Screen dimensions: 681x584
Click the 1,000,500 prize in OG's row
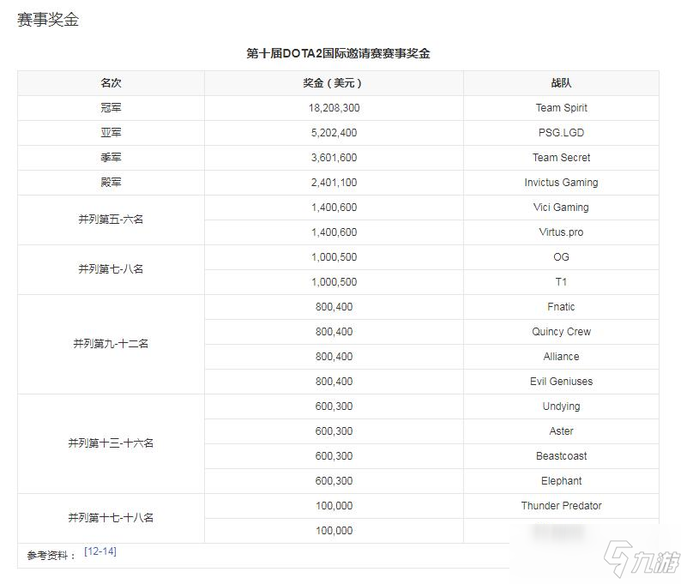click(x=334, y=256)
